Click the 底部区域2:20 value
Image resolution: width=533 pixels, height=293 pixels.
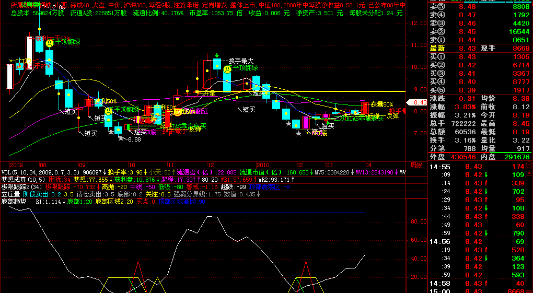click(114, 202)
